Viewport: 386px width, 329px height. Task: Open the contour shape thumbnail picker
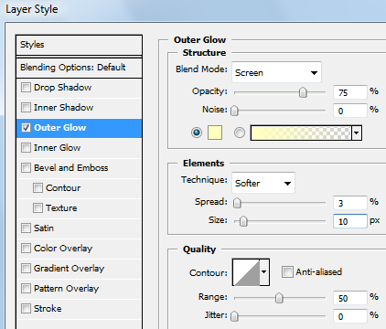click(246, 272)
